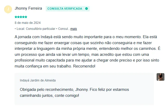The width and height of the screenshot is (167, 109).
Task: Click the review date 8 de maio de 2024
Action: 28,23
